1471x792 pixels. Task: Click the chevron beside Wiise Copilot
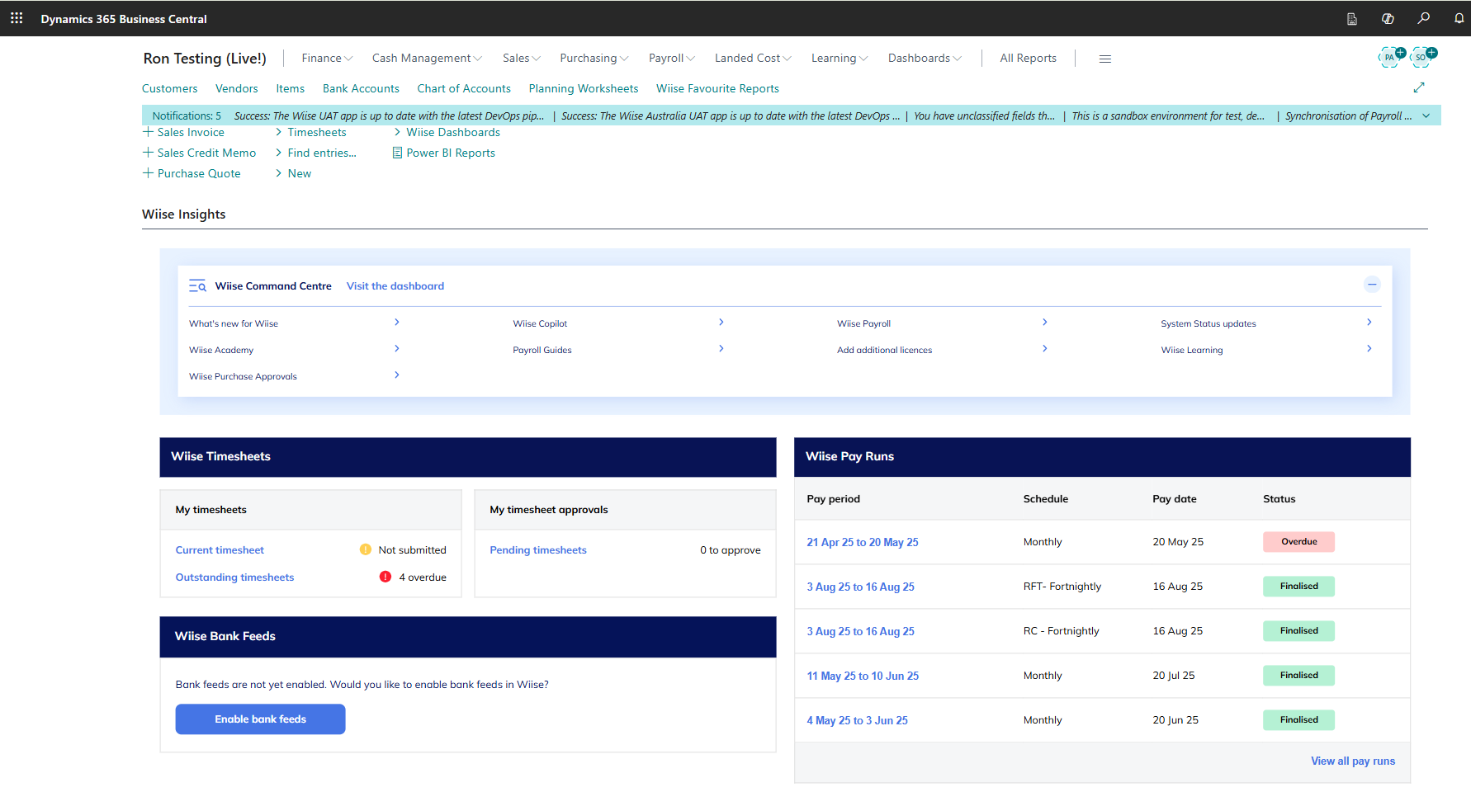pyautogui.click(x=721, y=323)
